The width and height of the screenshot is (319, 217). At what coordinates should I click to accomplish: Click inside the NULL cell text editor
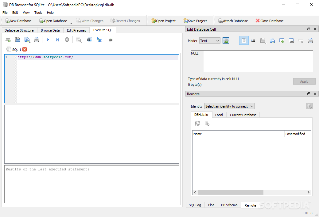252,61
